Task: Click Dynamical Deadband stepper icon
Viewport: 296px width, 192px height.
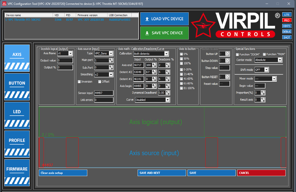Action: pos(168,93)
